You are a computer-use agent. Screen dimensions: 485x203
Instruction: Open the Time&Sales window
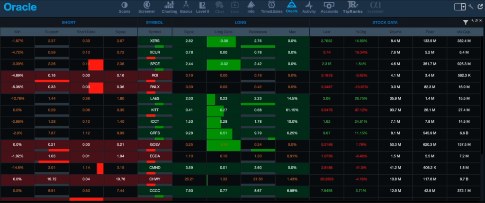pyautogui.click(x=271, y=7)
